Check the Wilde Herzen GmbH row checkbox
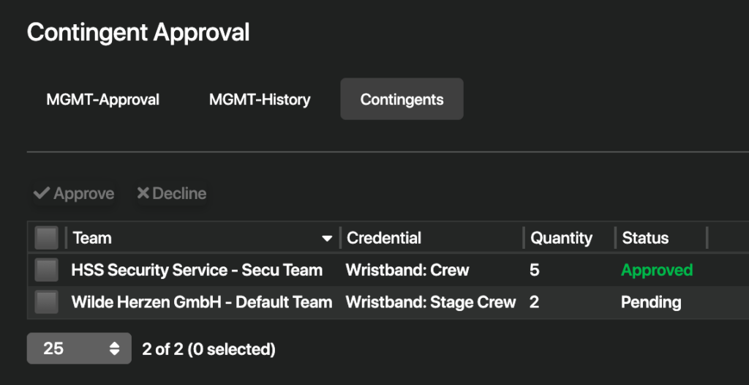This screenshot has width=749, height=385. [47, 302]
